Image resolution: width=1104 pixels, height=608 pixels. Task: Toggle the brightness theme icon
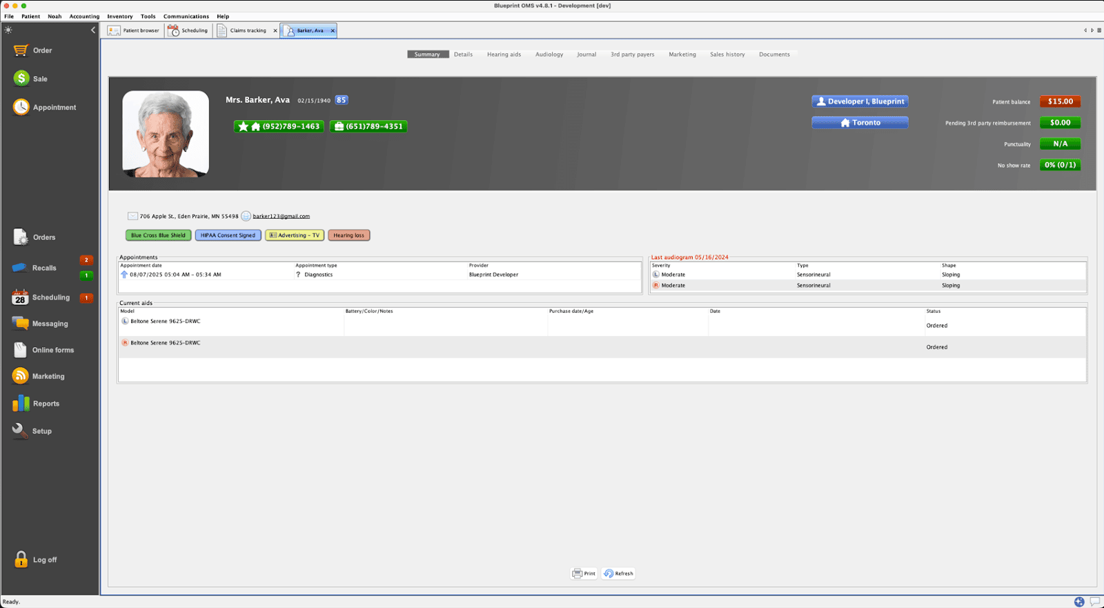[x=8, y=30]
